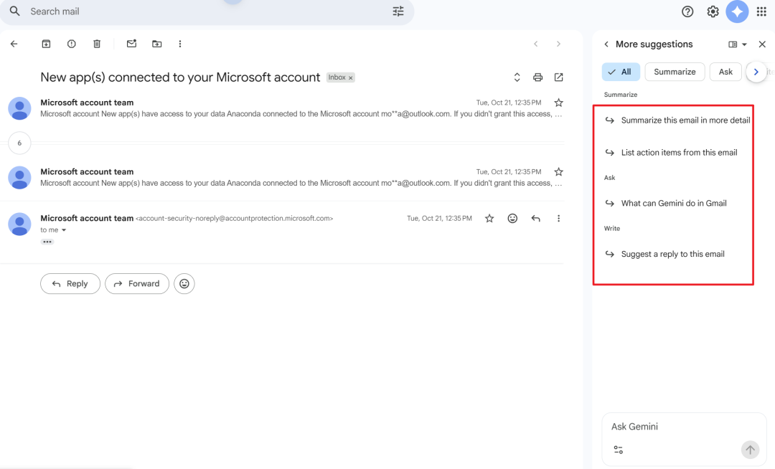Report this email as spam
This screenshot has width=775, height=469.
pyautogui.click(x=72, y=44)
